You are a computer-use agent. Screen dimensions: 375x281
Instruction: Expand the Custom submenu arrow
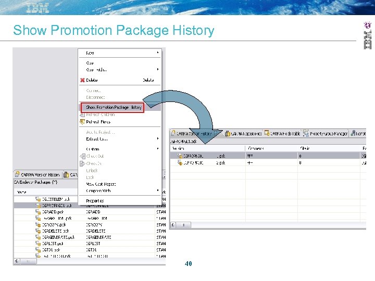[x=158, y=149]
